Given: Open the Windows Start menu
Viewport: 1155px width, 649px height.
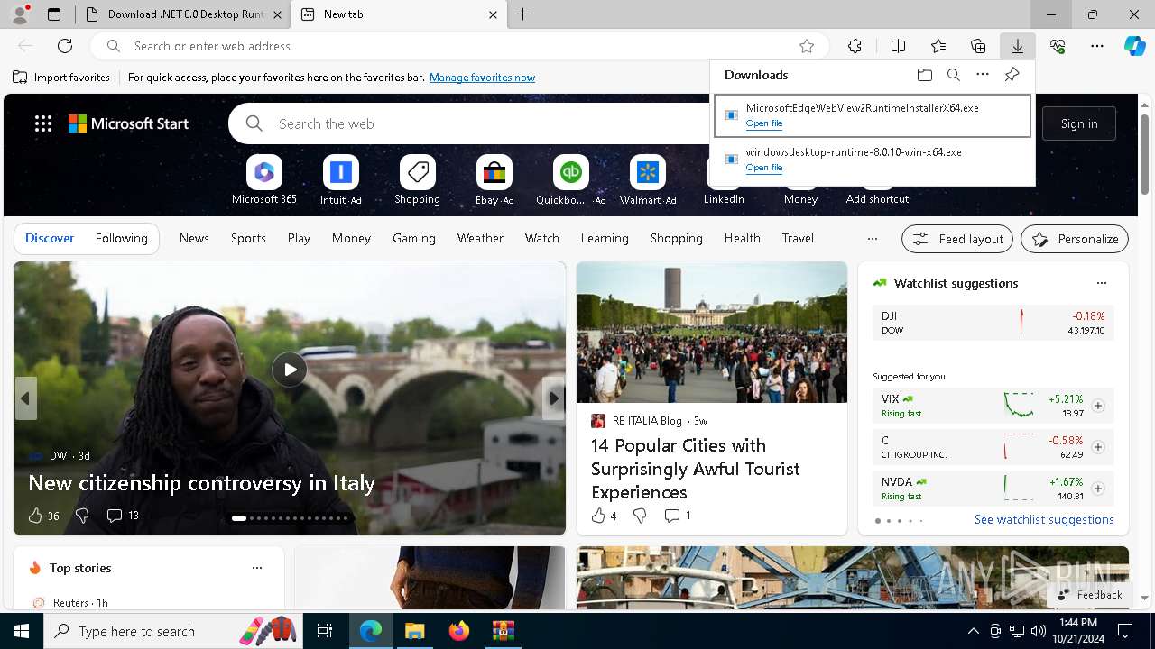Looking at the screenshot, I should [22, 631].
